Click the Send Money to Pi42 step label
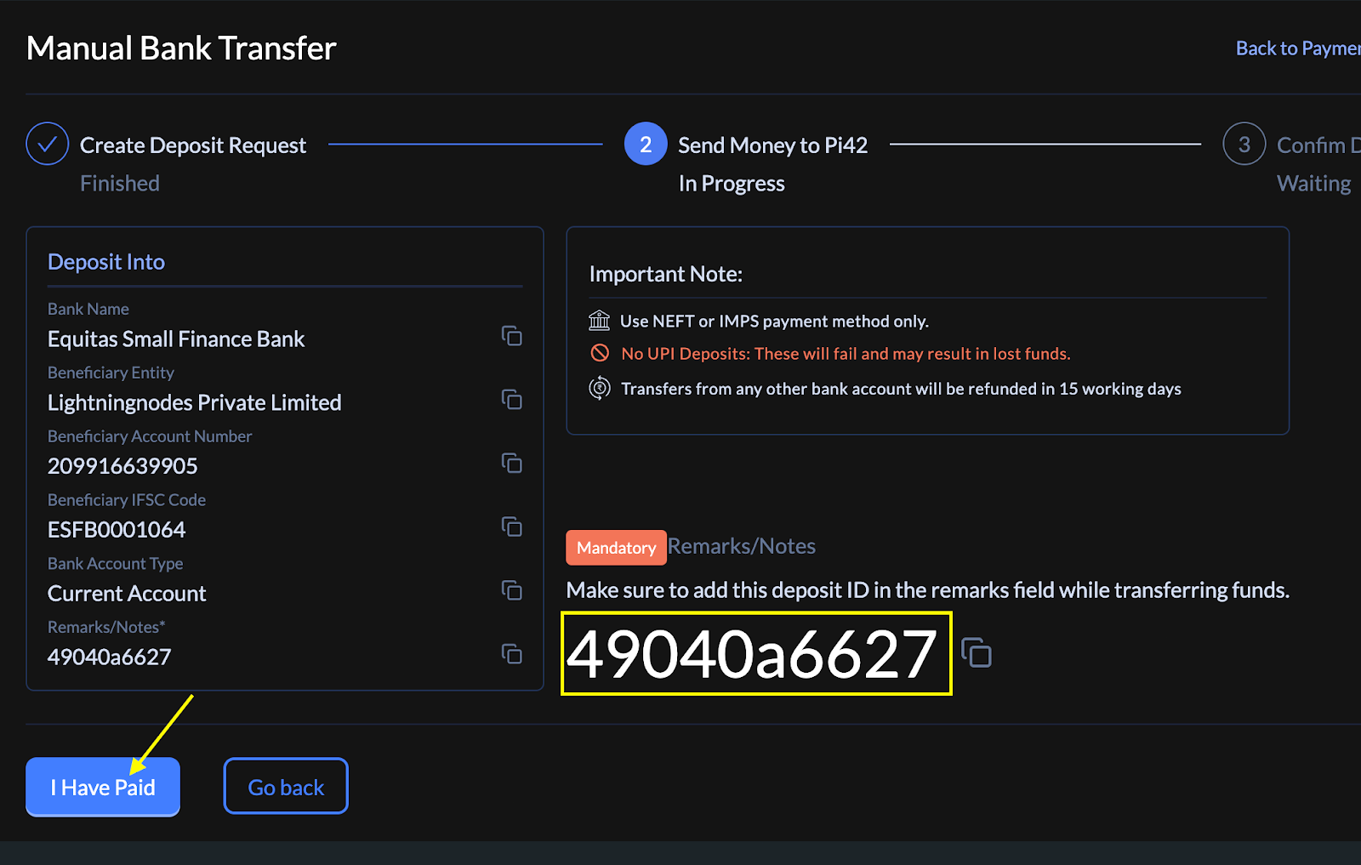Viewport: 1361px width, 865px height. click(x=773, y=145)
